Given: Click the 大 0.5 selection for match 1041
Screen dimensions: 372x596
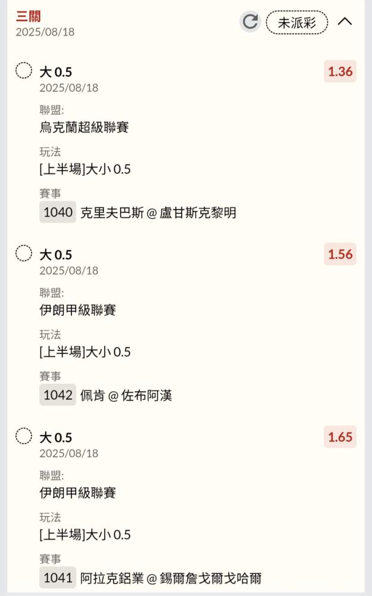Looking at the screenshot, I should click(x=55, y=437).
